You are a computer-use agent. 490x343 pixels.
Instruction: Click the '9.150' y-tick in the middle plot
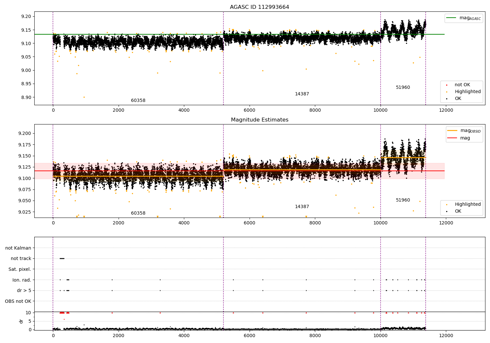[x=25, y=156]
